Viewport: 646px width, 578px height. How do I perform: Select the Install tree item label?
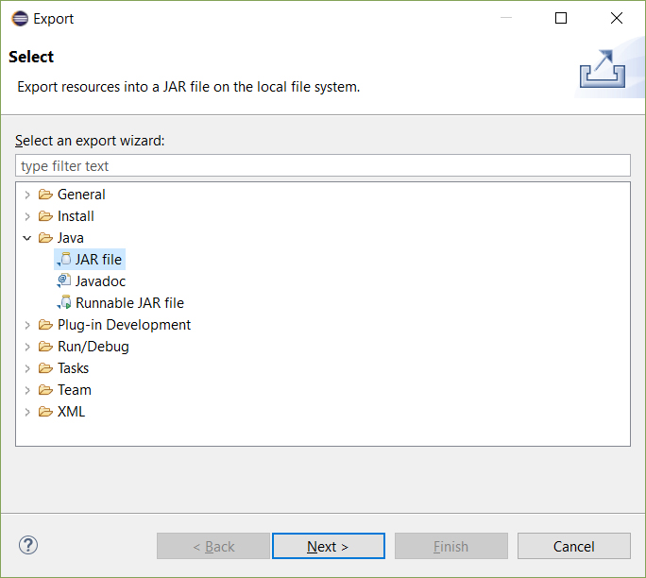pos(76,216)
